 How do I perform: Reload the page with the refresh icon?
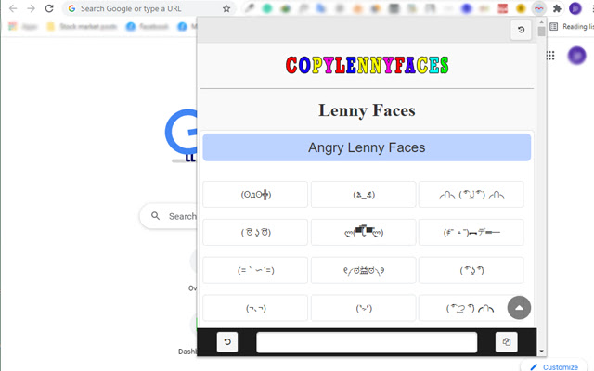(49, 8)
